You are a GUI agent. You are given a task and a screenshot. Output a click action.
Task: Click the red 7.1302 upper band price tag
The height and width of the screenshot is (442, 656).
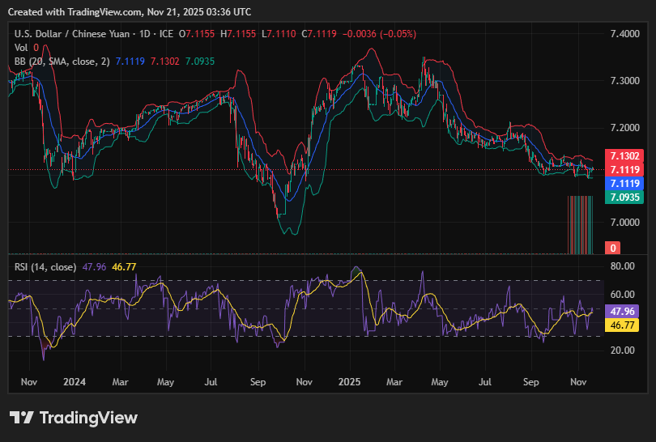[624, 155]
